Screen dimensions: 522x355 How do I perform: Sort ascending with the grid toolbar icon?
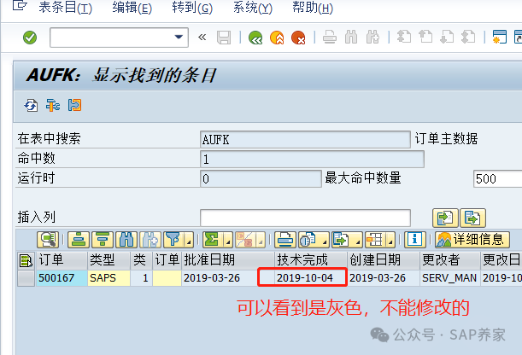click(79, 240)
